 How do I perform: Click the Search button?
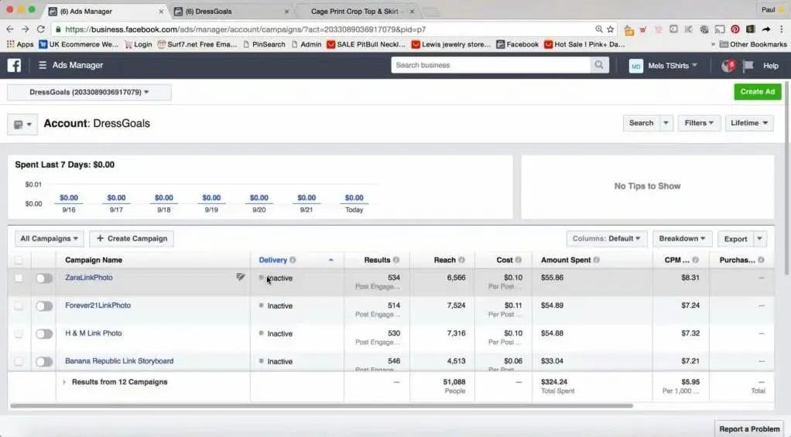641,123
